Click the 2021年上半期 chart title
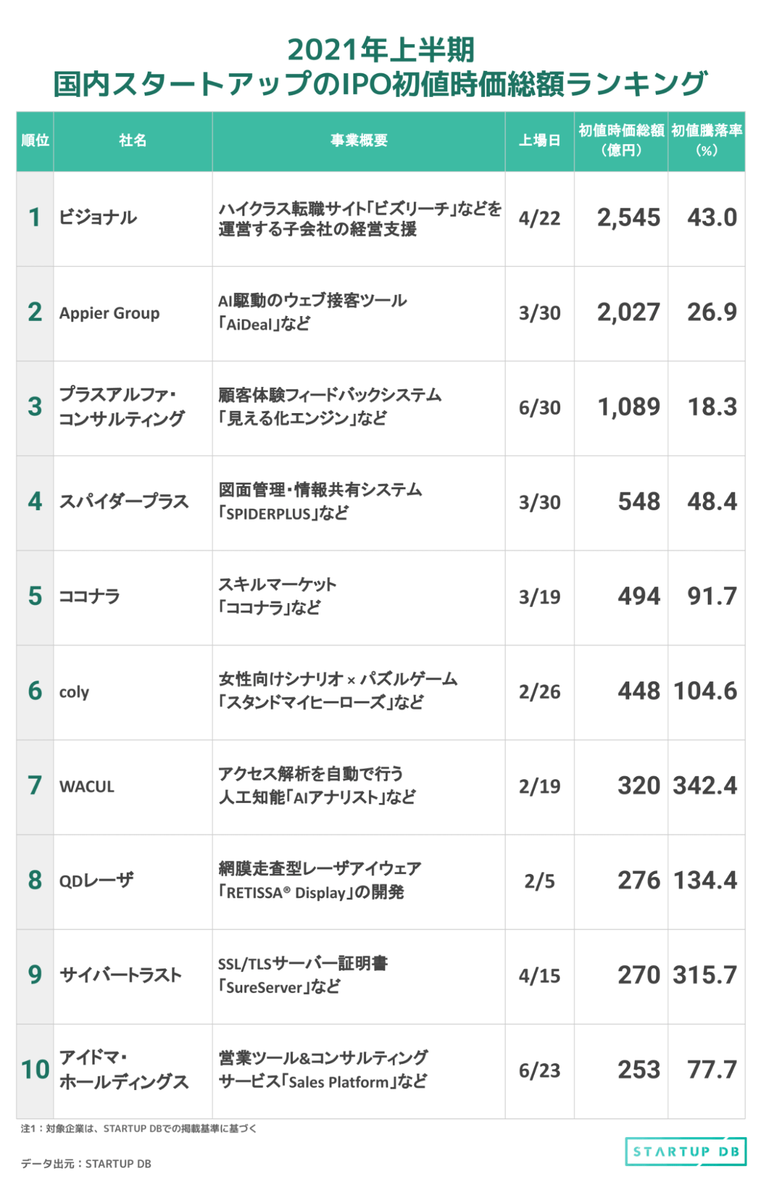 [381, 49]
